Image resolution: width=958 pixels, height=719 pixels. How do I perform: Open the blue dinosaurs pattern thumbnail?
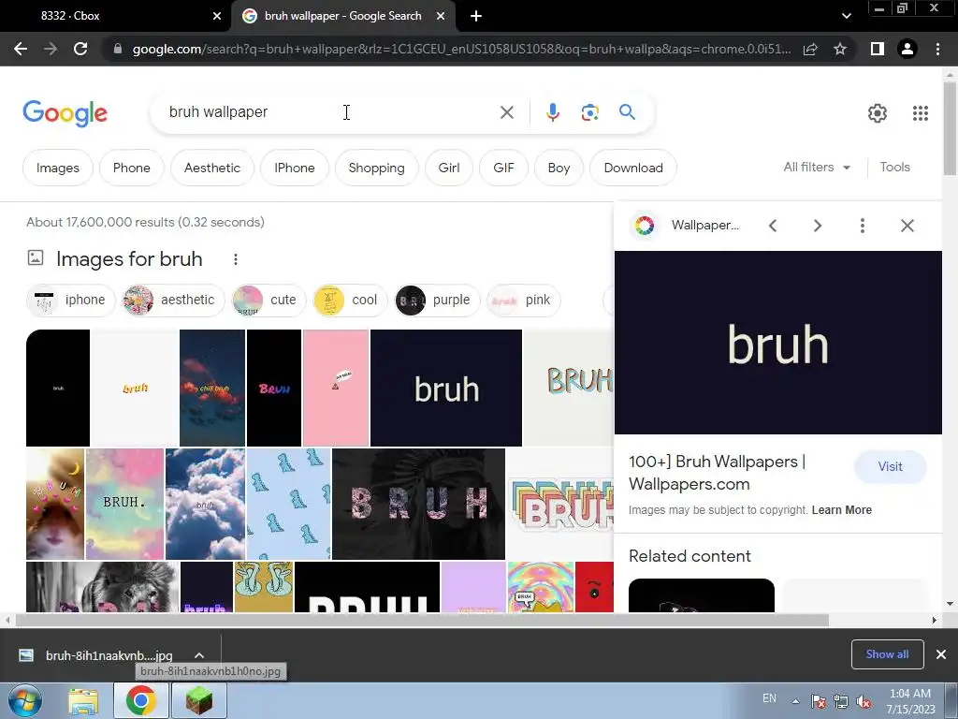point(288,504)
